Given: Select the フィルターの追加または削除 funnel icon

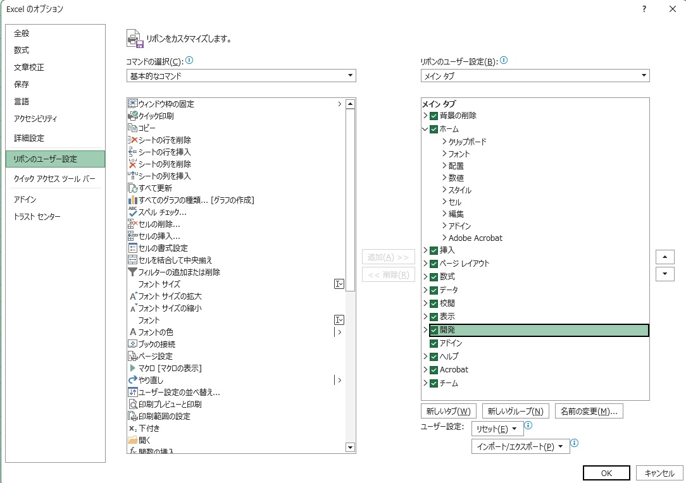Looking at the screenshot, I should [132, 272].
